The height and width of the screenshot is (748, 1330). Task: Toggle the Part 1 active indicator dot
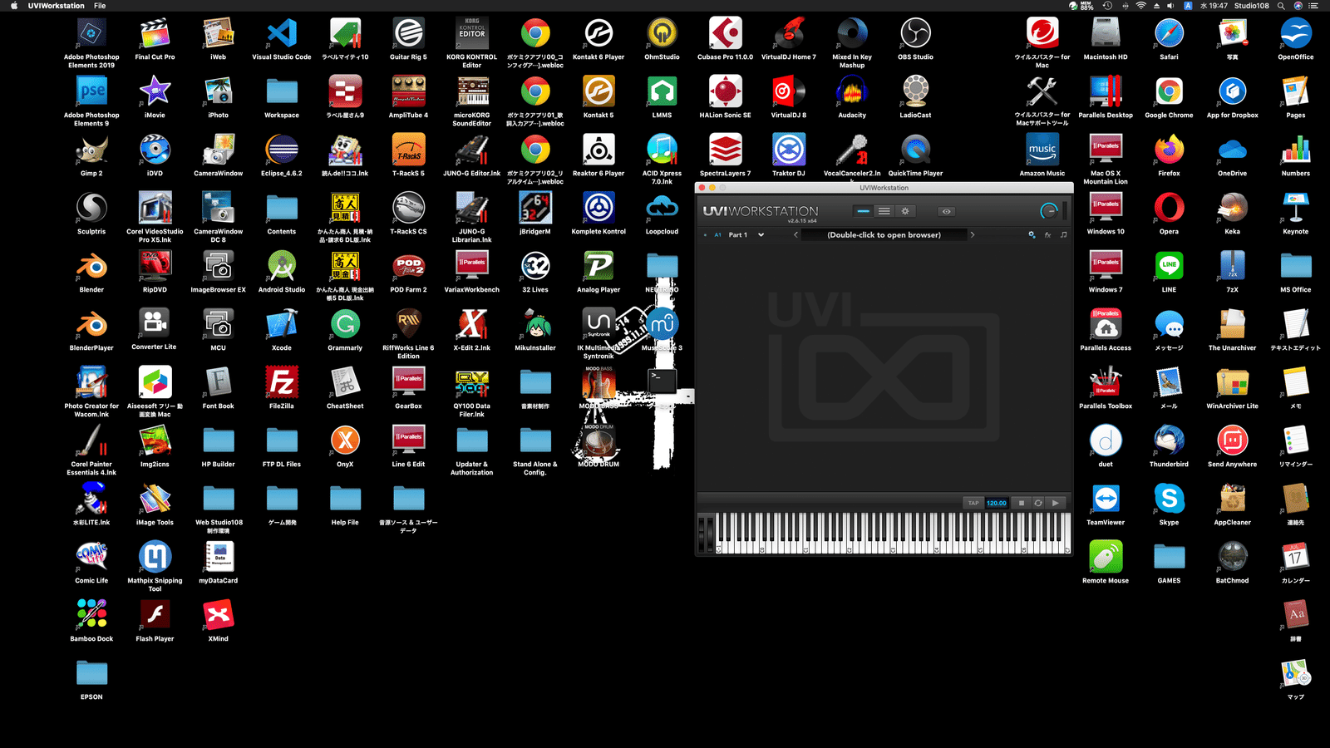point(706,235)
